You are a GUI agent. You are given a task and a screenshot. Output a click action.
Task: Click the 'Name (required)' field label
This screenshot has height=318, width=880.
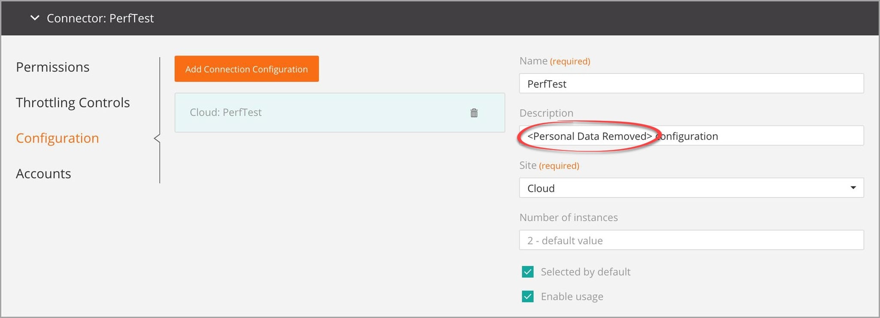click(x=554, y=61)
